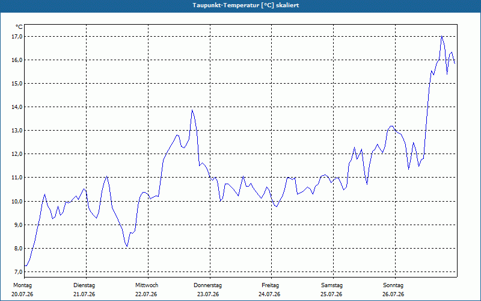Click the Donnerstag day label
481x301 pixels.
[x=207, y=285]
